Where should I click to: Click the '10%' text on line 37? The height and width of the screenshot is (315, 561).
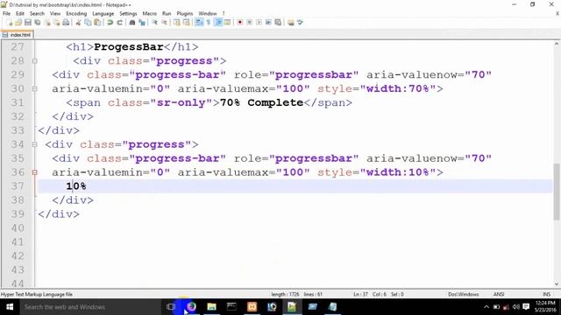pos(76,186)
